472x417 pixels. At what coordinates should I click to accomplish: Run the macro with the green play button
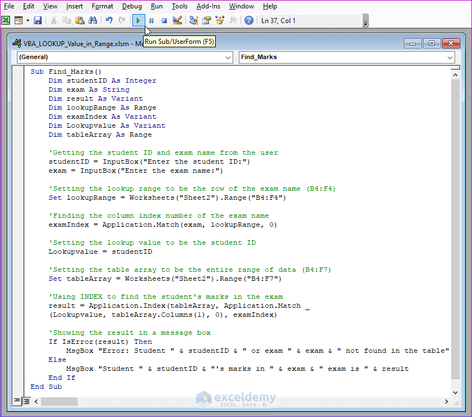click(139, 20)
